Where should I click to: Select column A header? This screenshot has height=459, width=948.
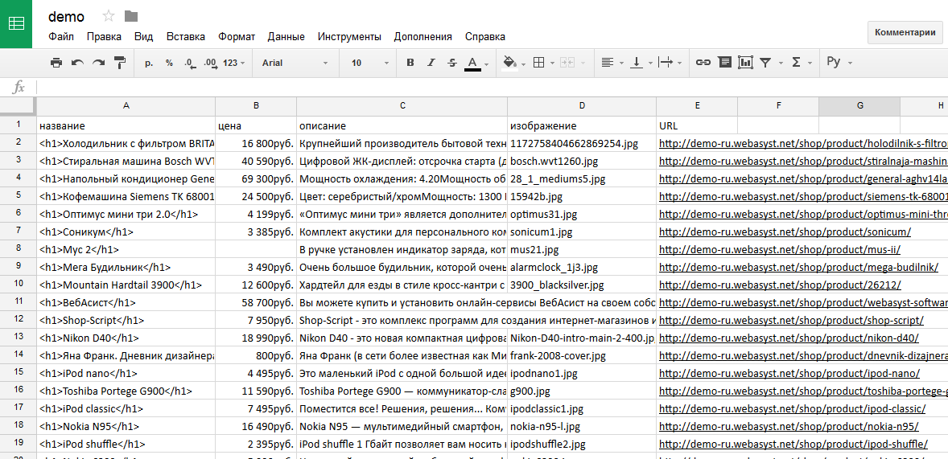tap(126, 105)
